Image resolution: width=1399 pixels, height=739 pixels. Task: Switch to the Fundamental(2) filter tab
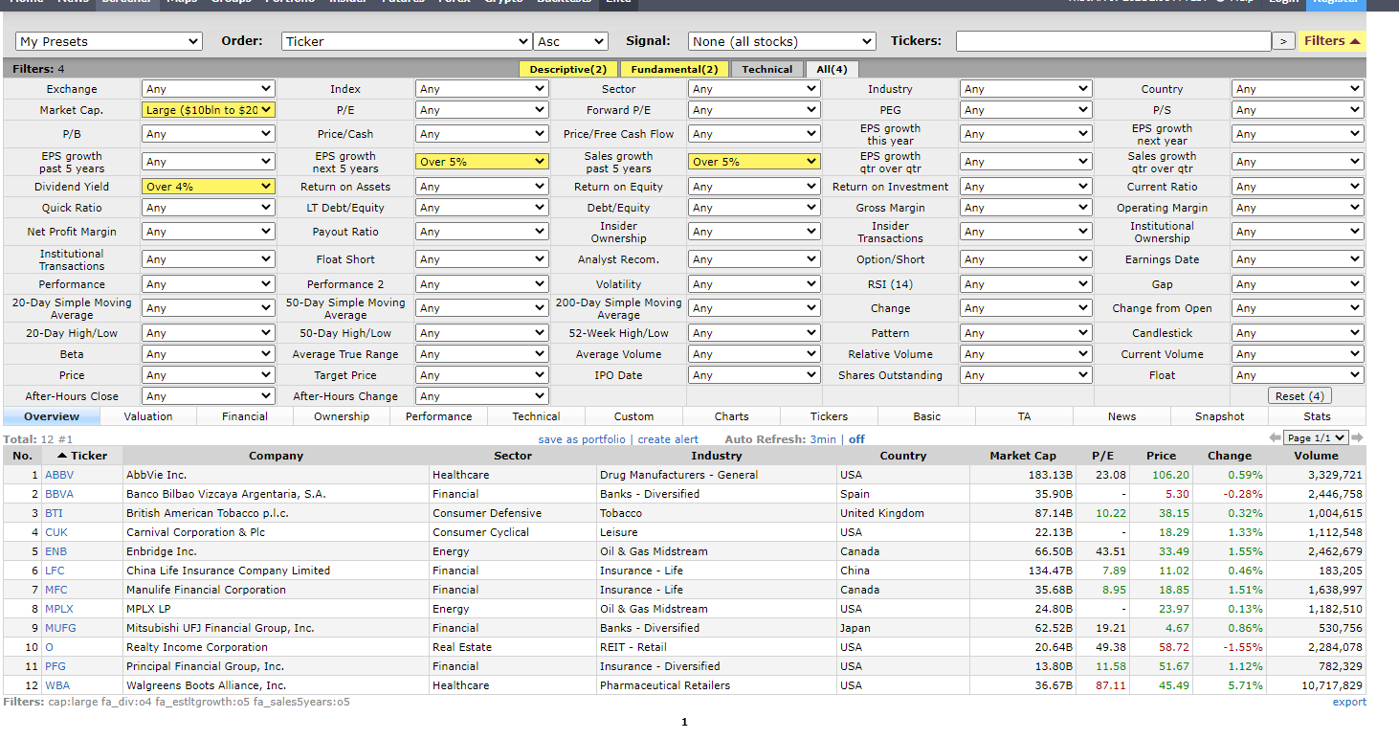pyautogui.click(x=674, y=69)
